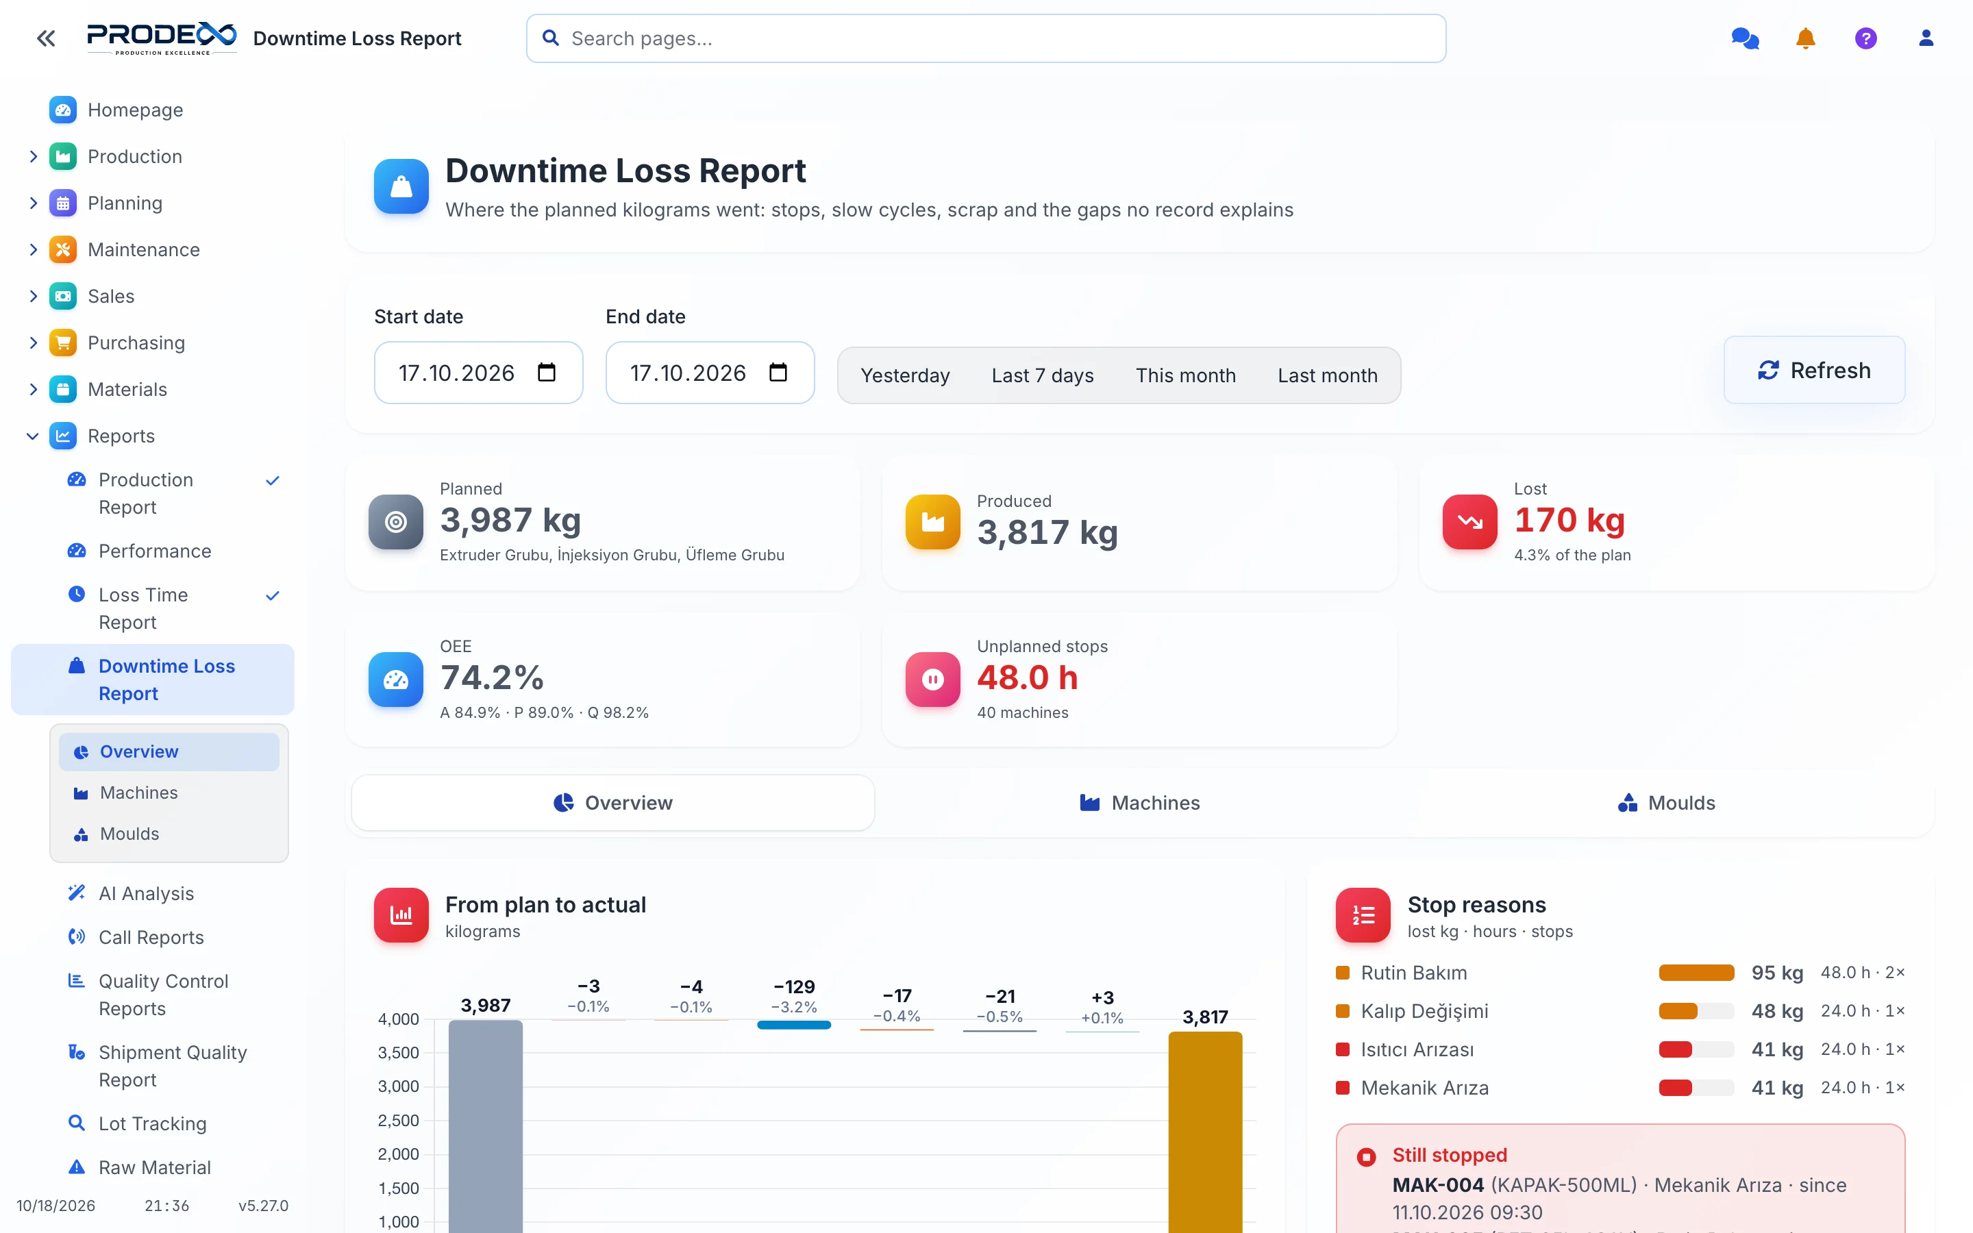This screenshot has width=1973, height=1233.
Task: Collapse the sidebar with double chevron
Action: pyautogui.click(x=46, y=38)
